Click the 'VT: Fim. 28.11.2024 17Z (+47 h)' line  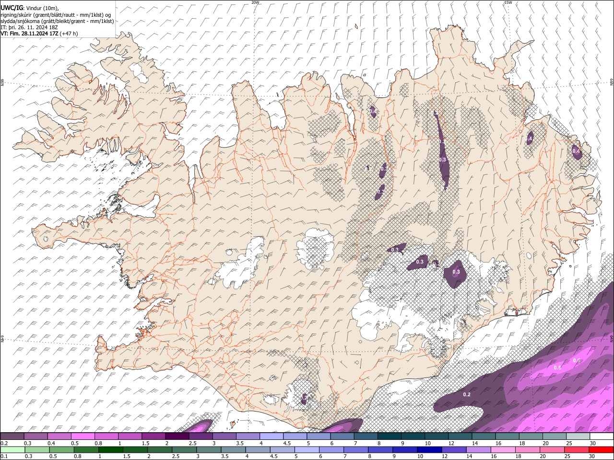click(39, 34)
